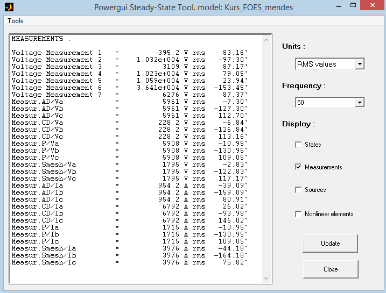Select the Voltage Measurement 4 row
The height and width of the screenshot is (293, 386).
tap(130, 74)
